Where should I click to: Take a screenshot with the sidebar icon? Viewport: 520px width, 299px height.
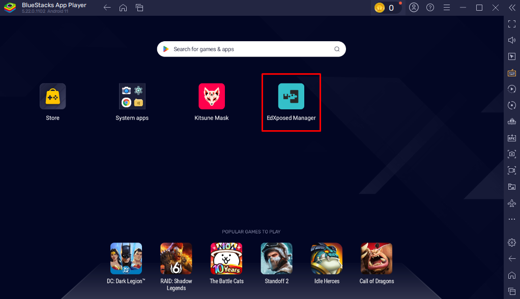coord(512,154)
